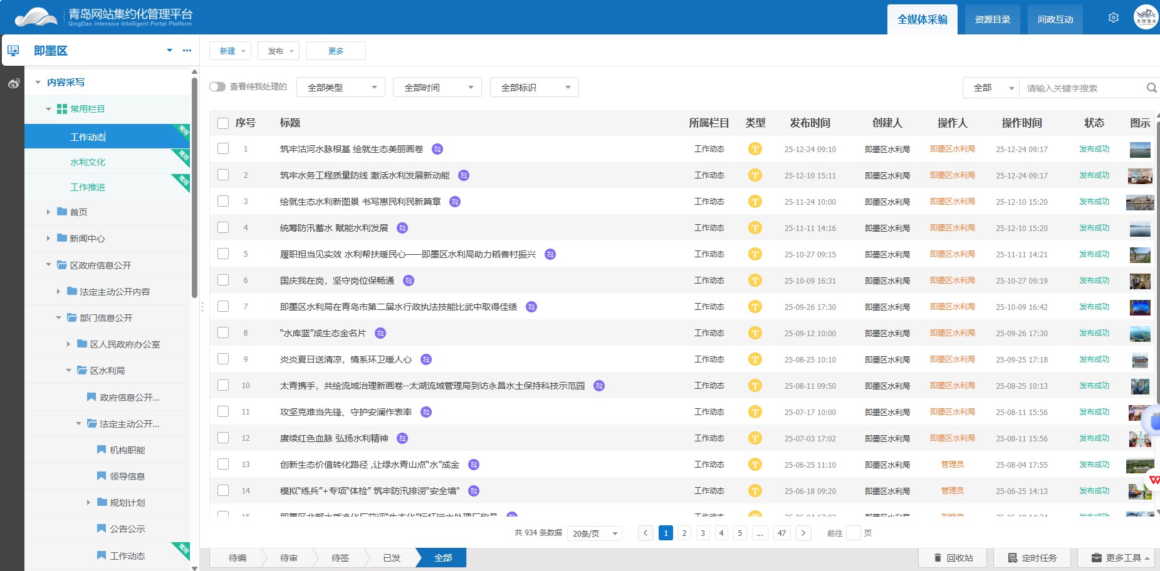The height and width of the screenshot is (571, 1160).
Task: Open the three-dots menu beside 即墨区
Action: point(187,50)
